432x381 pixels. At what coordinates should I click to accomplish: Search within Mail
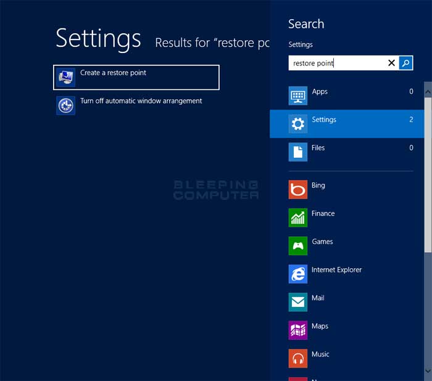[x=347, y=302]
